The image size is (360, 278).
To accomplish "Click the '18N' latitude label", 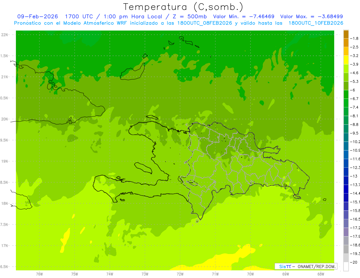I will 5,203.
